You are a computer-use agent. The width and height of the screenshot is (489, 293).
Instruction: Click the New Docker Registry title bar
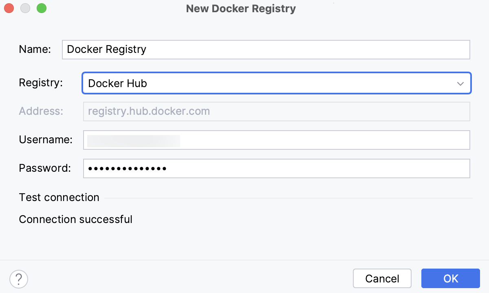[x=240, y=8]
